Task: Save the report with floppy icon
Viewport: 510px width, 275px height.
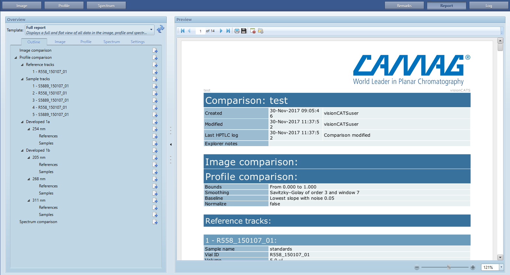Action: coord(244,31)
